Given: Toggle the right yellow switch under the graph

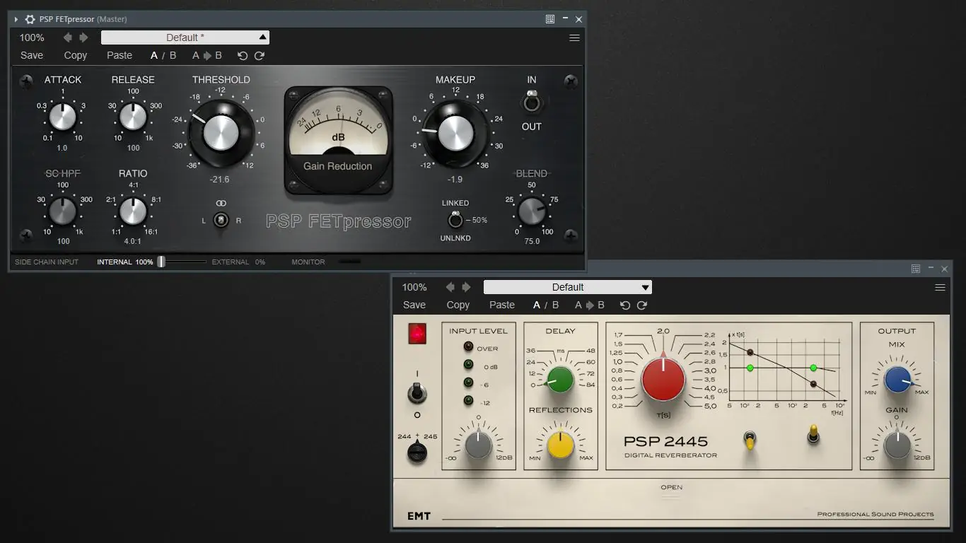Looking at the screenshot, I should [814, 435].
